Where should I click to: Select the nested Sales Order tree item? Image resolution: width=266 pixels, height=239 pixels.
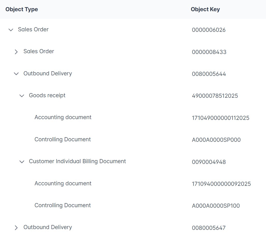point(39,51)
